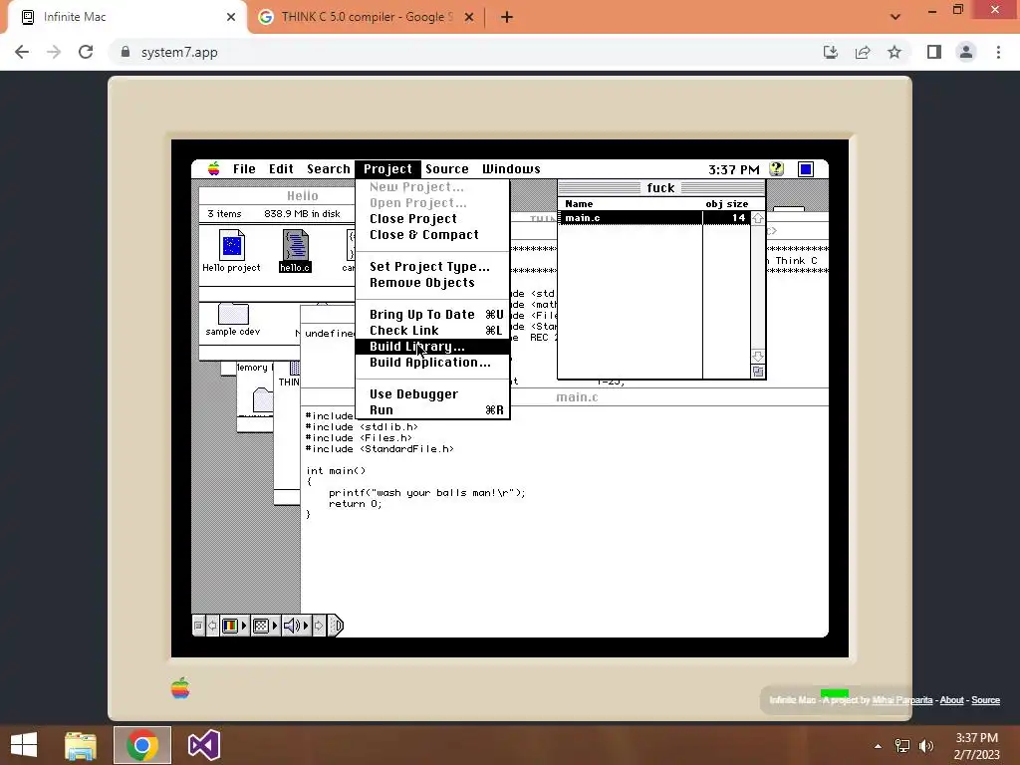The image size is (1020, 765).
Task: Collapse the Control Strip using its end tab
Action: pyautogui.click(x=335, y=626)
